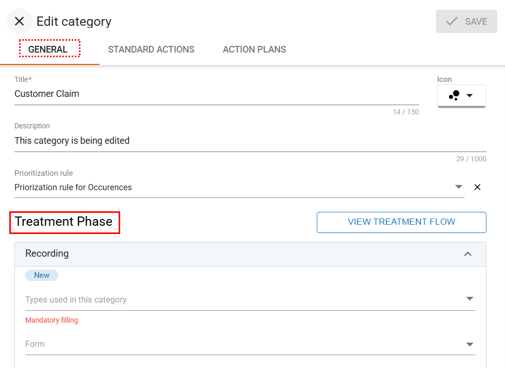Clear the Prioritization rule selection
The height and width of the screenshot is (368, 505).
[x=477, y=187]
